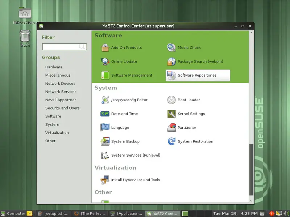
Task: Select the Security and Users group
Action: pos(62,108)
